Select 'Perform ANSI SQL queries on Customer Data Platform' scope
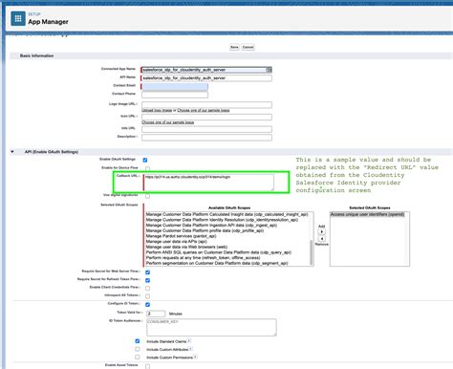 coord(219,252)
